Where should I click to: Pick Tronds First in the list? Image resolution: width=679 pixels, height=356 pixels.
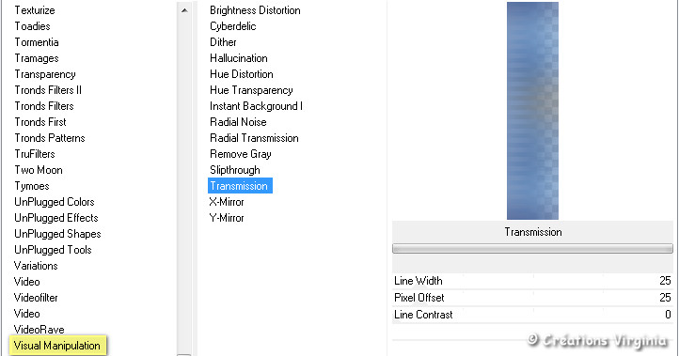(40, 122)
